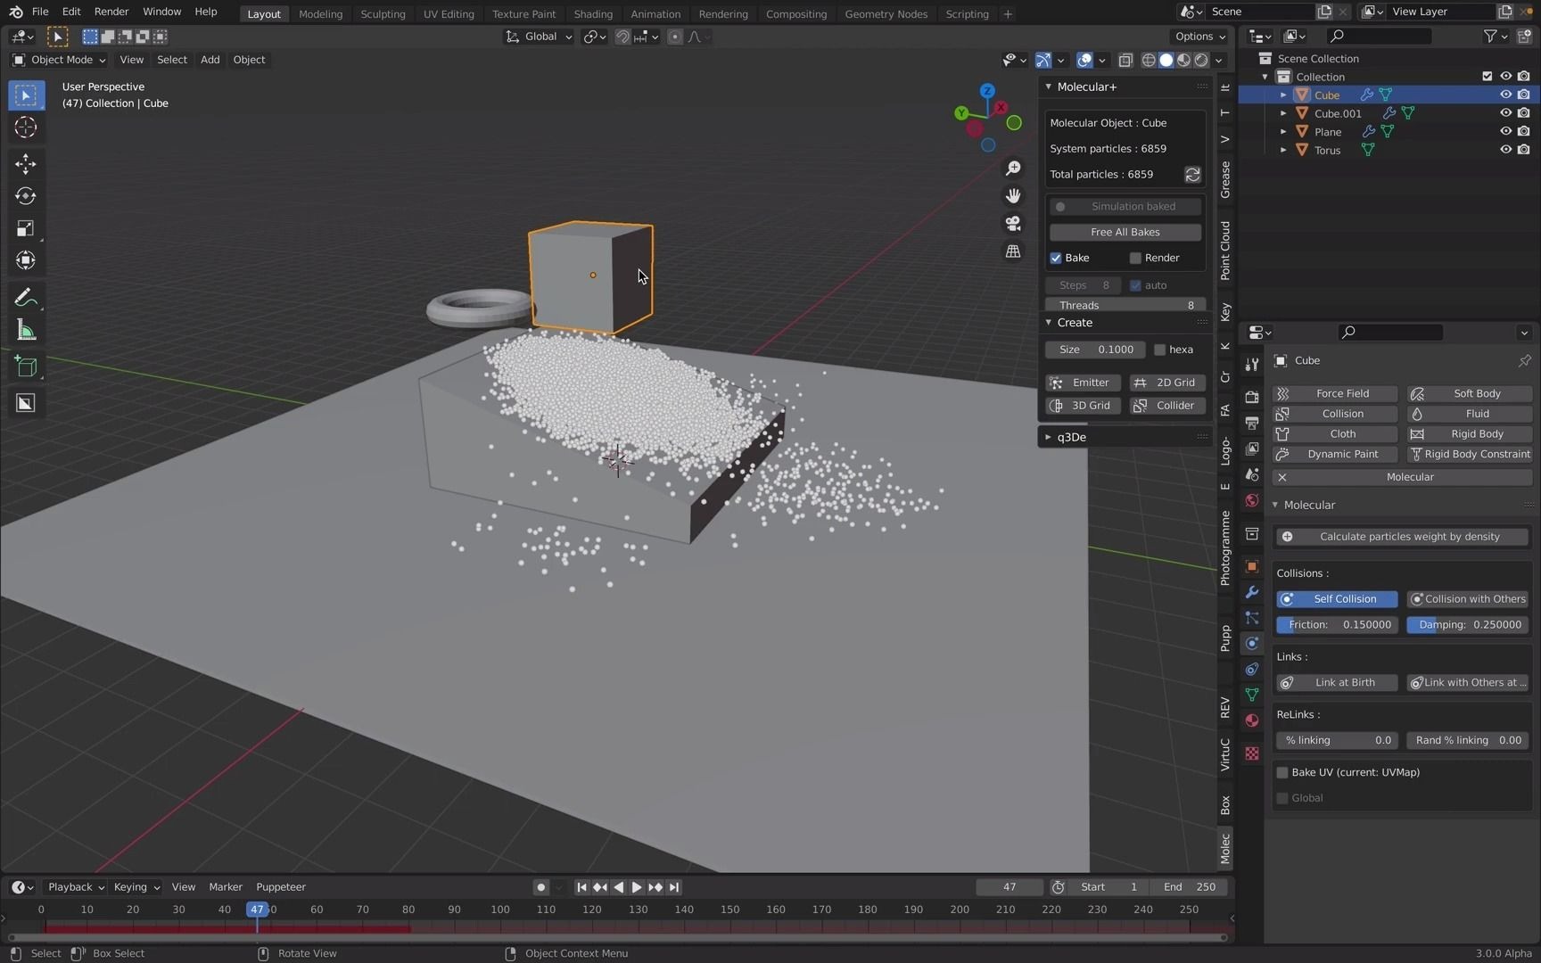Viewport: 1541px width, 963px height.
Task: Expand the Cube.001 item in the outliner
Action: pyautogui.click(x=1282, y=113)
